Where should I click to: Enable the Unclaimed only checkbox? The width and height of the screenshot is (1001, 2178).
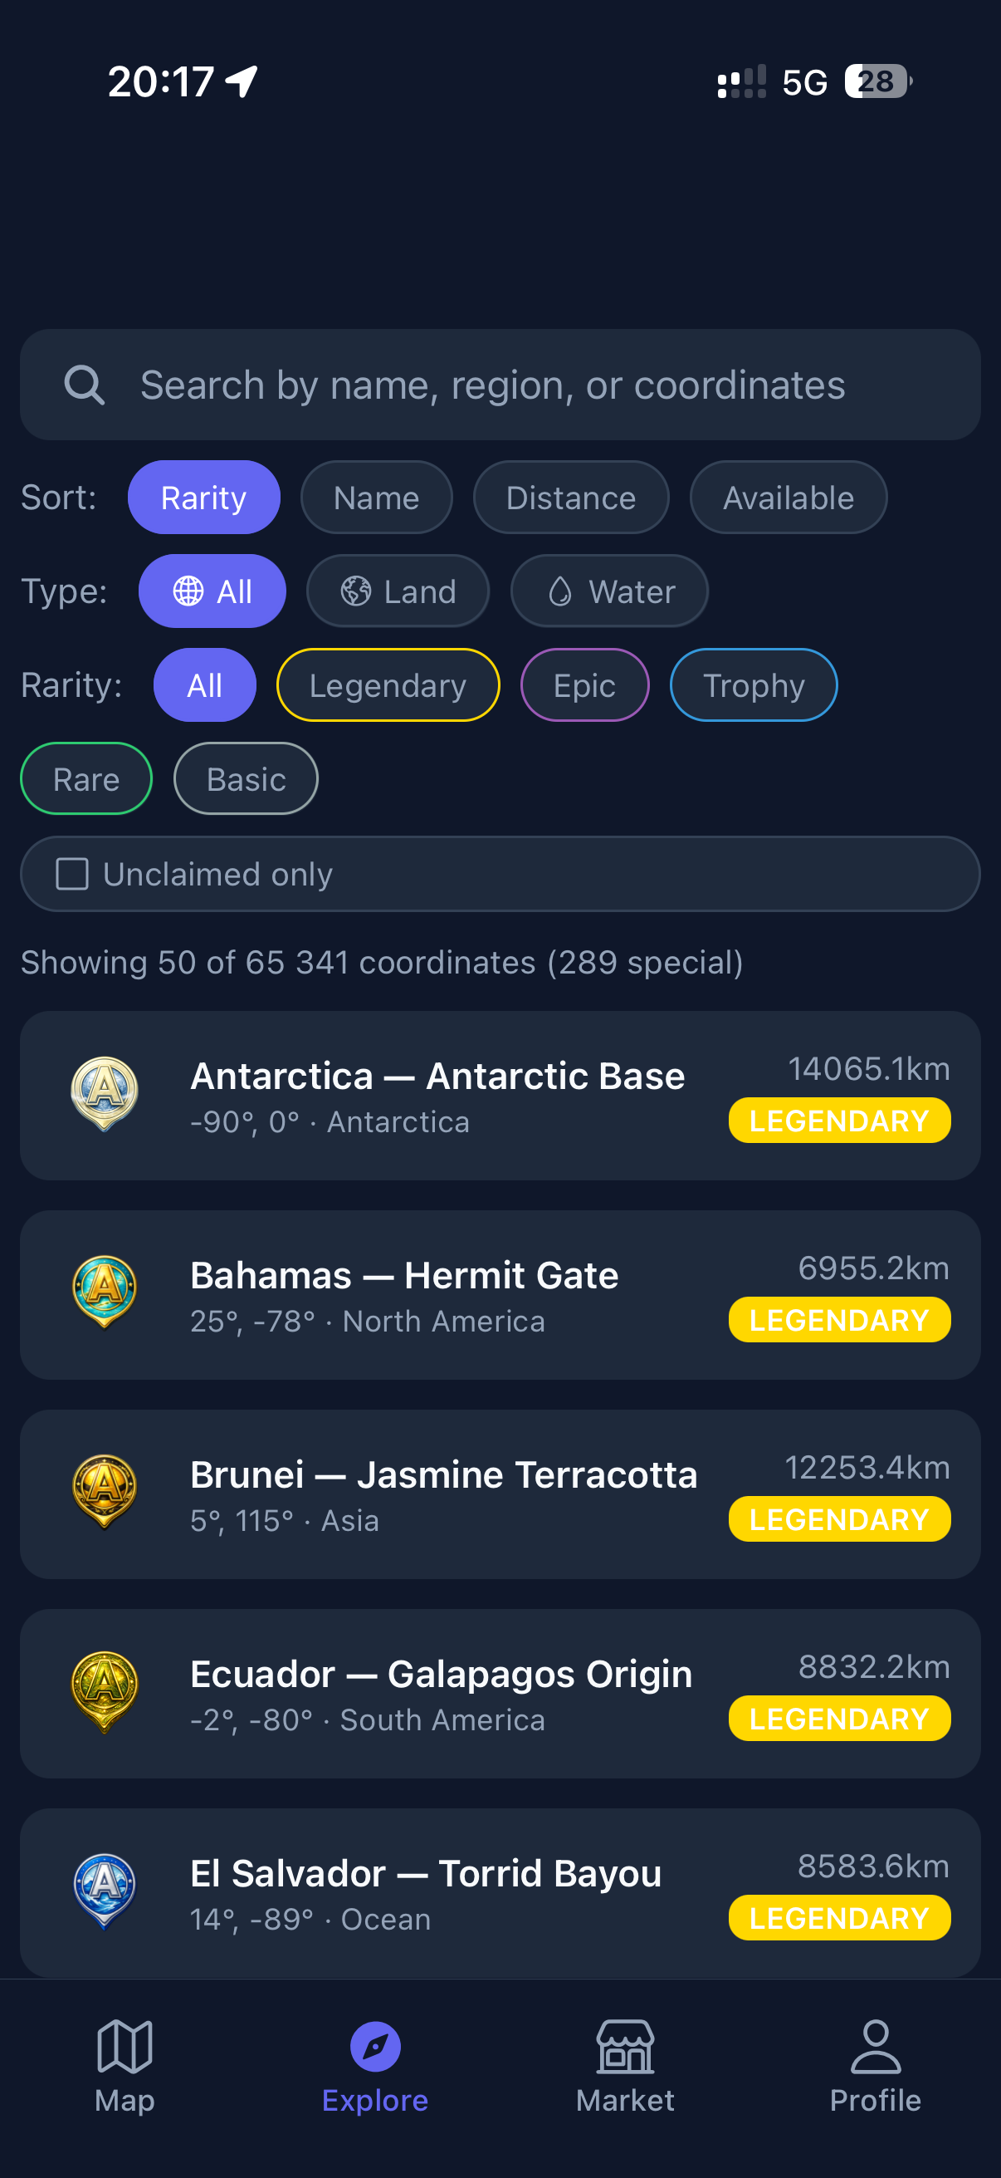coord(72,874)
